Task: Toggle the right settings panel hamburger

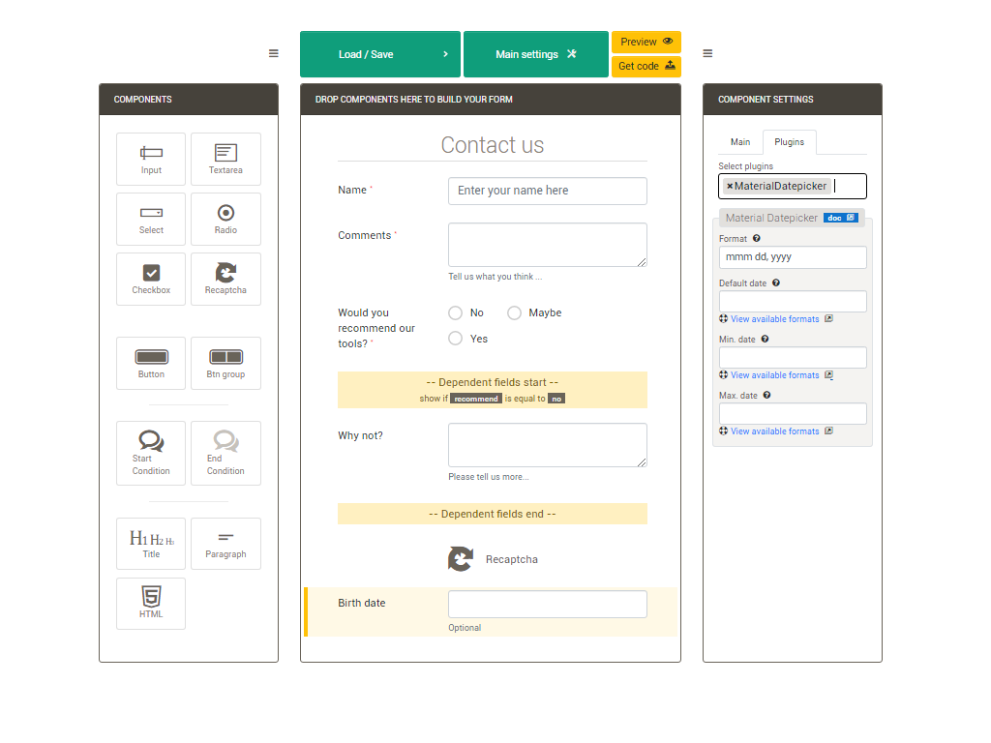Action: pos(707,54)
